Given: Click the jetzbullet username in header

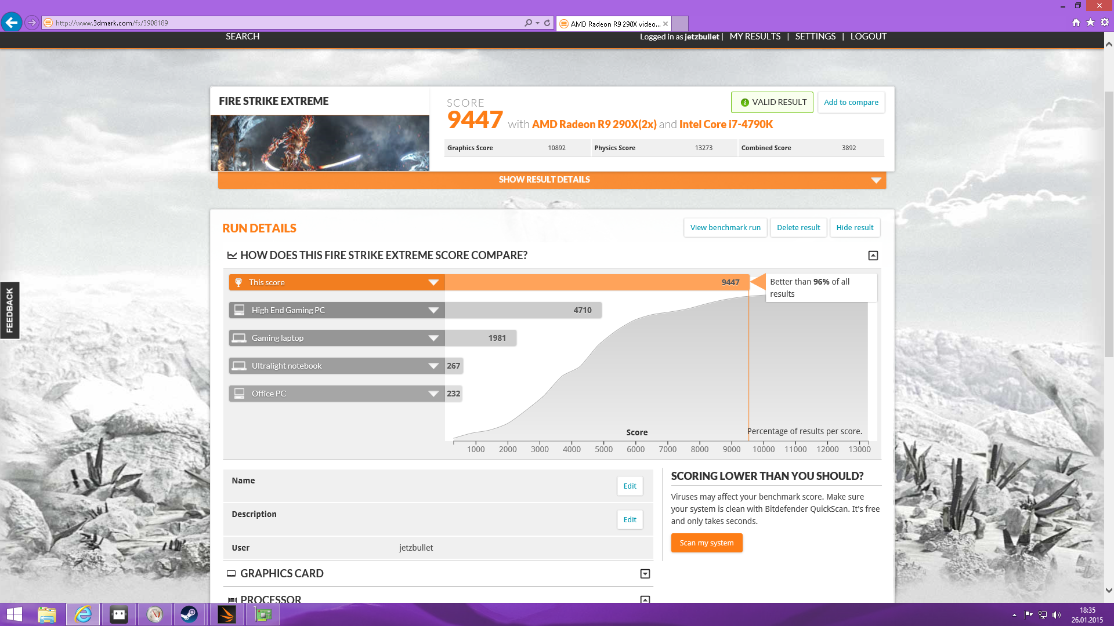Looking at the screenshot, I should point(701,37).
